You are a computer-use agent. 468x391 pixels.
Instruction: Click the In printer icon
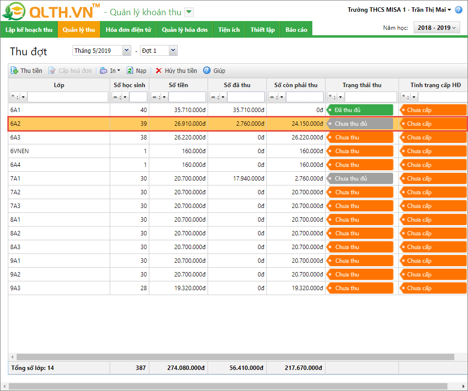click(104, 71)
